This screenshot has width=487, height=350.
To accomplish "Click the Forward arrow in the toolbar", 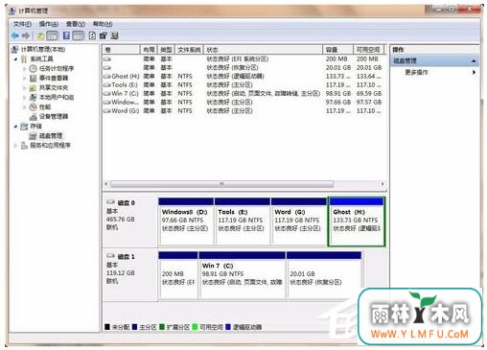I will click(26, 35).
